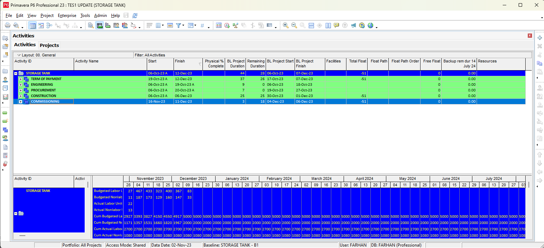The width and height of the screenshot is (544, 248).
Task: Click the vertical tile windows icon
Action: 328,25
